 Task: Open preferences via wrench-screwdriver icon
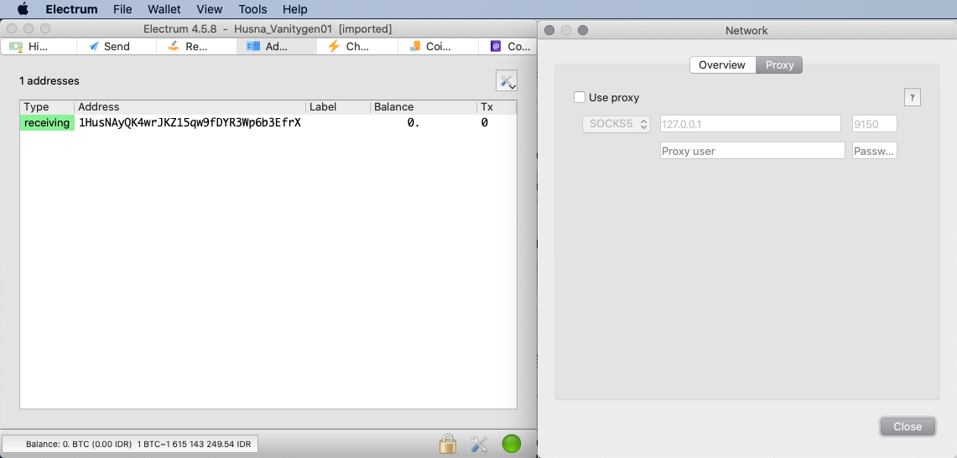pyautogui.click(x=479, y=444)
